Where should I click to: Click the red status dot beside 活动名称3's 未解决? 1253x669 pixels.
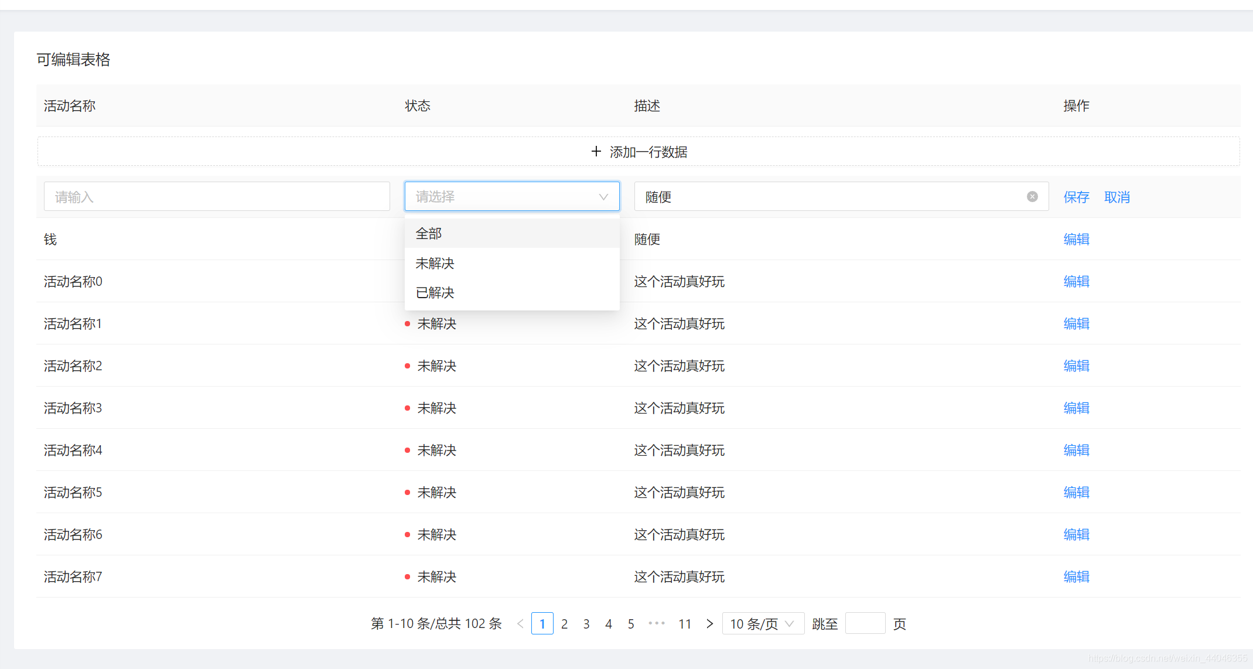tap(407, 408)
